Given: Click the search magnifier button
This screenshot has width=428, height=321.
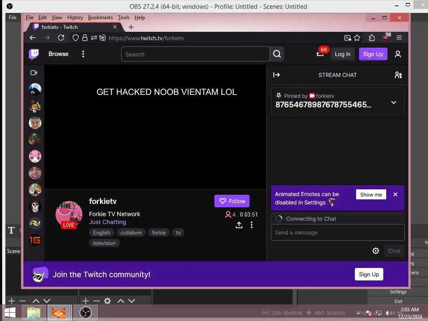Looking at the screenshot, I should coord(277,54).
